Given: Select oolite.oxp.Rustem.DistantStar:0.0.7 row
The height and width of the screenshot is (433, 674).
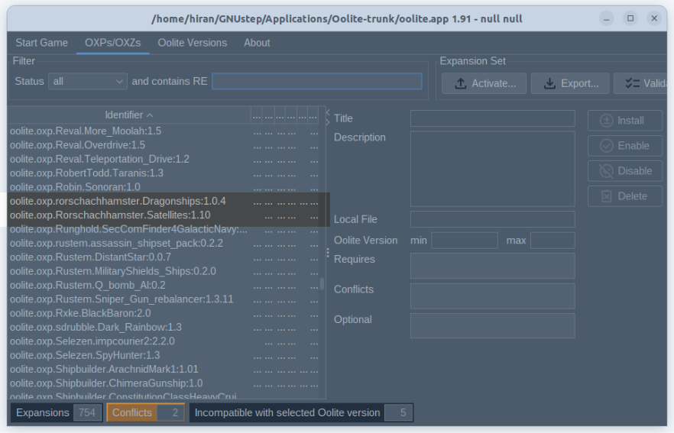Looking at the screenshot, I should [164, 257].
